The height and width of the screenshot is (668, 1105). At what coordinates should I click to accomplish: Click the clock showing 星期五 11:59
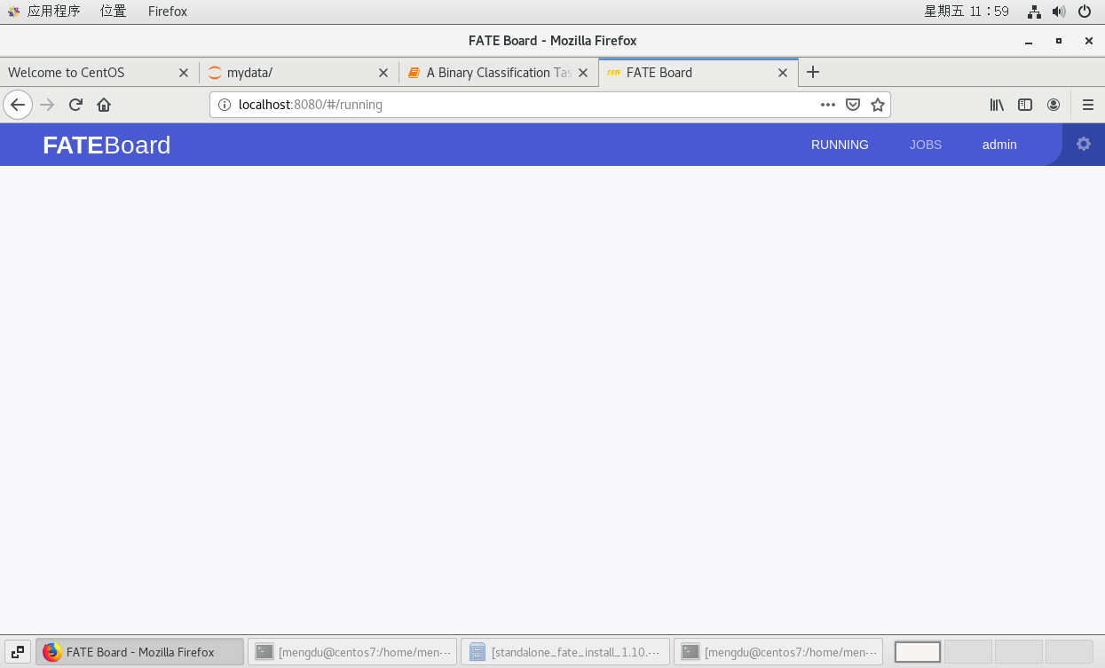[x=967, y=12]
